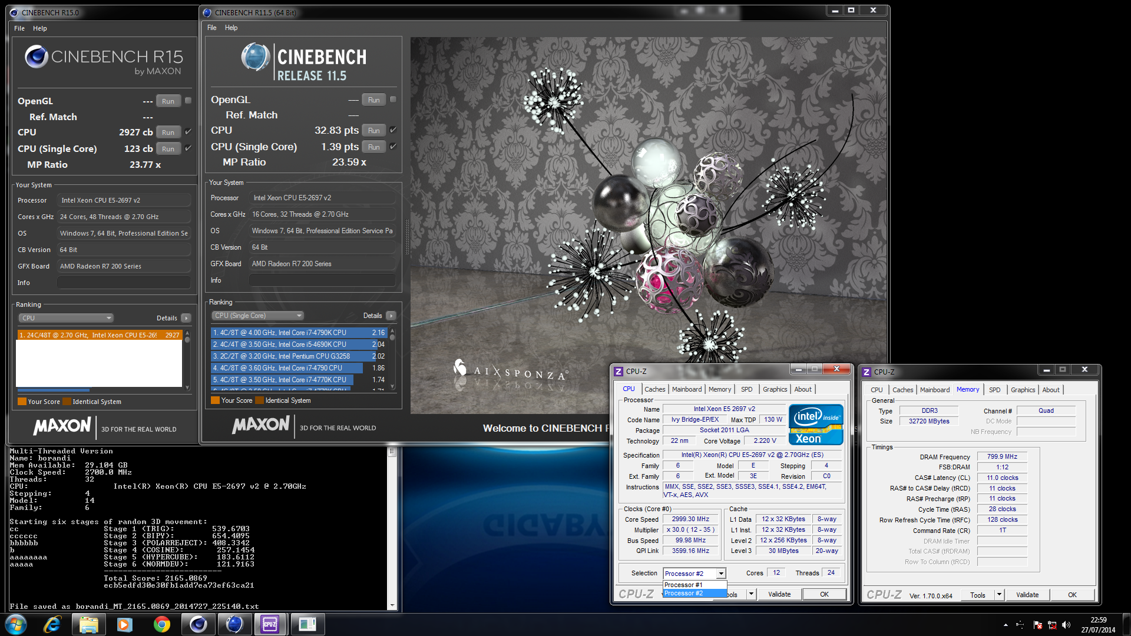1131x636 pixels.
Task: Launch Internet Explorer from taskbar
Action: tap(52, 624)
